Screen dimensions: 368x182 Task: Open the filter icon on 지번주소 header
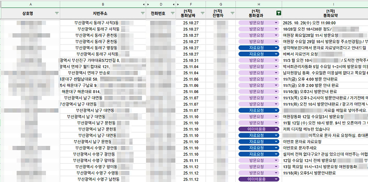[x=143, y=14]
